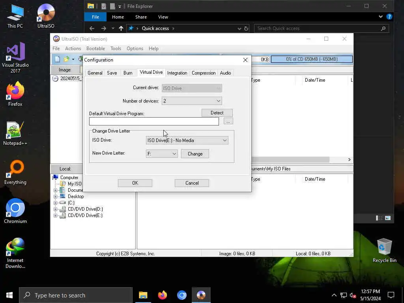The image size is (404, 303).
Task: Select CD/DVD Drive(E:) in Local tree
Action: 85,215
